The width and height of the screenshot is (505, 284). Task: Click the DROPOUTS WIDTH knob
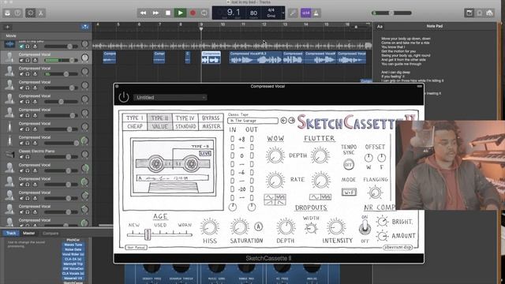coord(311,228)
